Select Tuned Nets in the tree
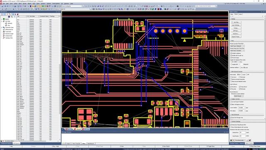266x150 pixels. 8,32
